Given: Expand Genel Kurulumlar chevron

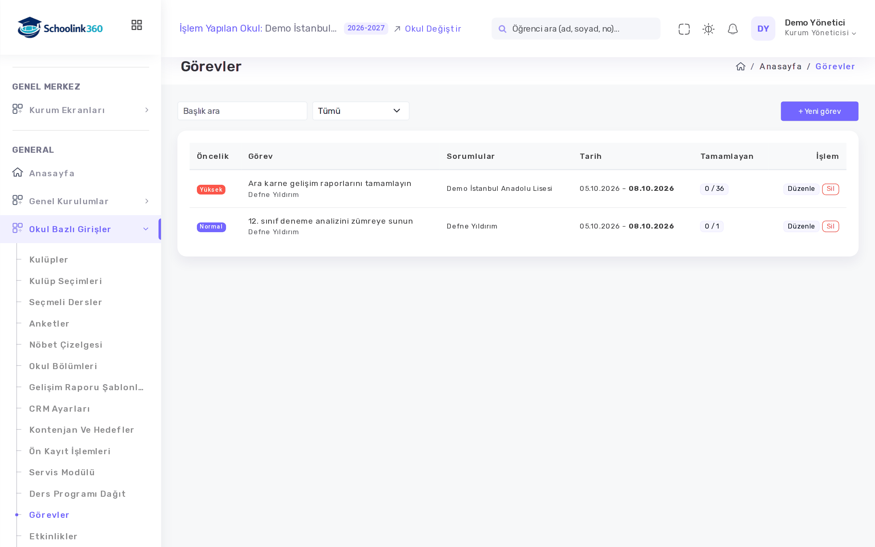Looking at the screenshot, I should point(147,201).
